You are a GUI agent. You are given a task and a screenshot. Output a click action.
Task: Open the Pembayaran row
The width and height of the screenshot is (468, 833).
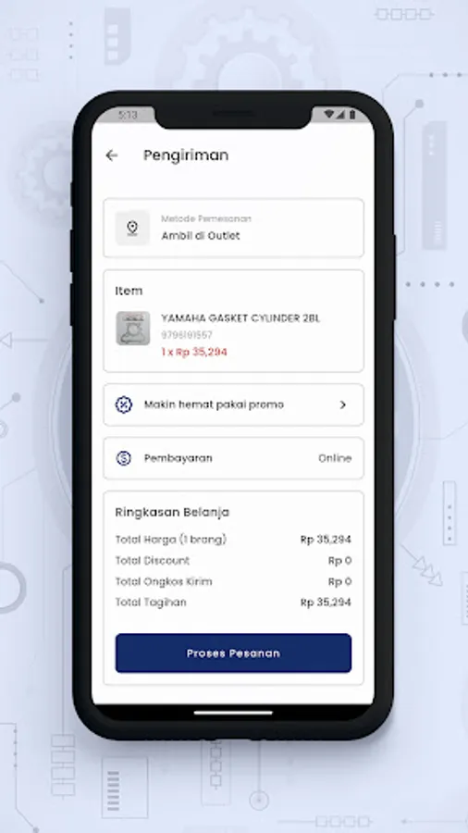pyautogui.click(x=233, y=458)
